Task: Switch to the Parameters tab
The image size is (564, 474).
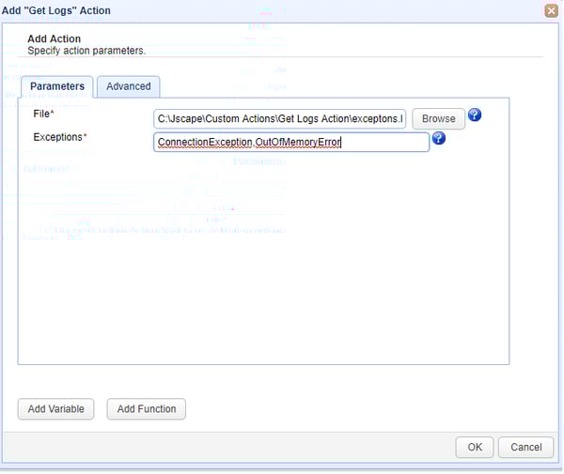Action: pos(57,86)
